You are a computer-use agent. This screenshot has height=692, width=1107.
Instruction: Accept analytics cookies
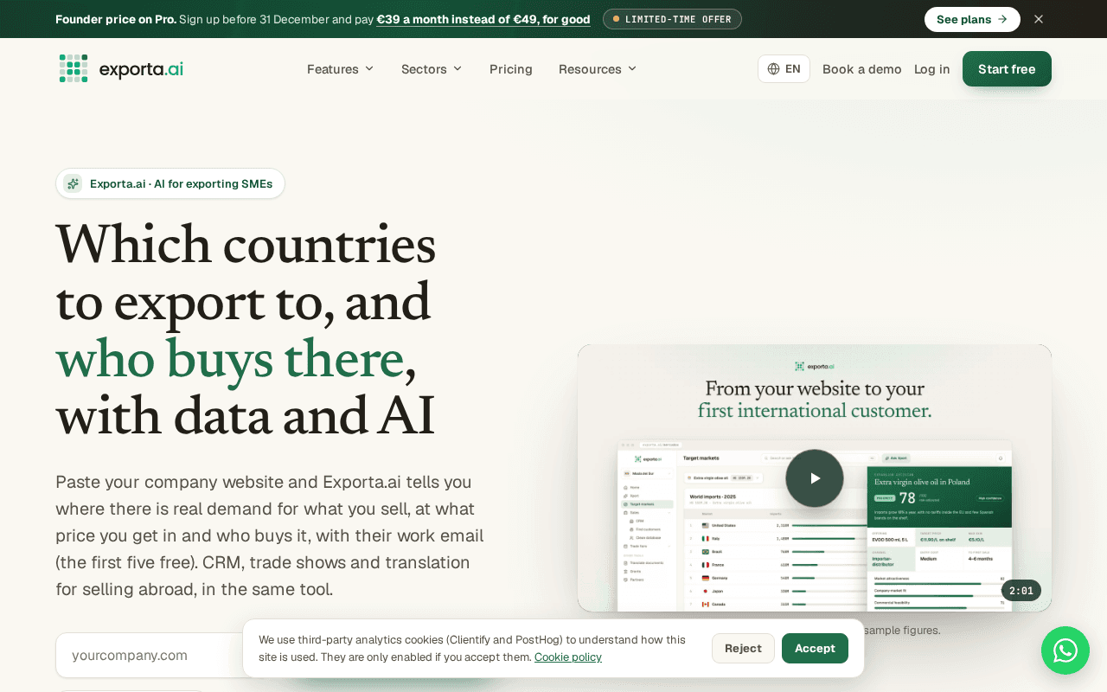(815, 648)
